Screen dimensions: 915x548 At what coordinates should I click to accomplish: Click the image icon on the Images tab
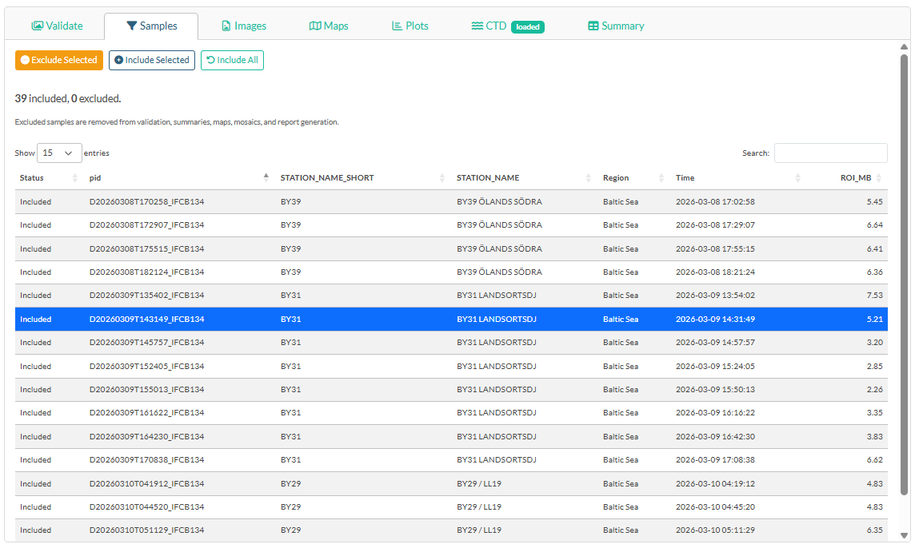click(x=225, y=26)
